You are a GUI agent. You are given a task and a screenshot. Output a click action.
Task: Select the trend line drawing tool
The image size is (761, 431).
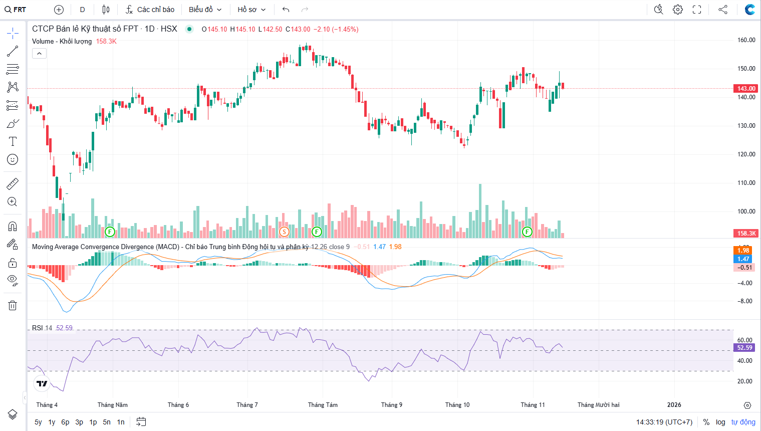click(x=13, y=51)
